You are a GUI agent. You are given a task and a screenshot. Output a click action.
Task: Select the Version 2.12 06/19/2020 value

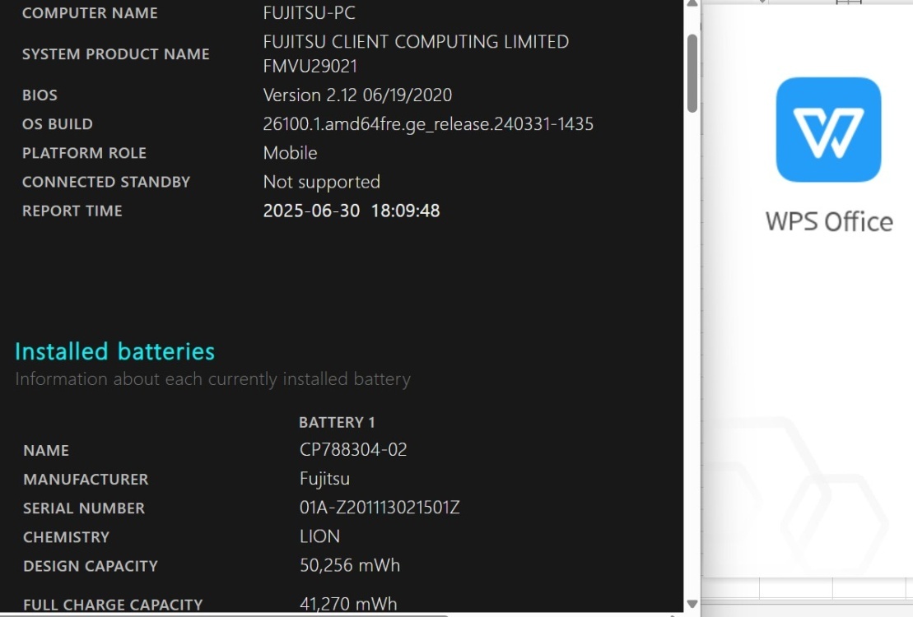click(357, 95)
